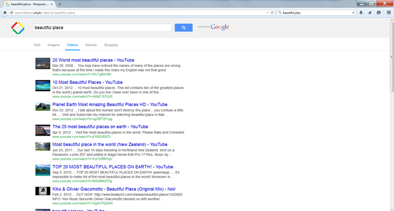
Task: Switch to the Imagens tab
Action: (x=54, y=45)
